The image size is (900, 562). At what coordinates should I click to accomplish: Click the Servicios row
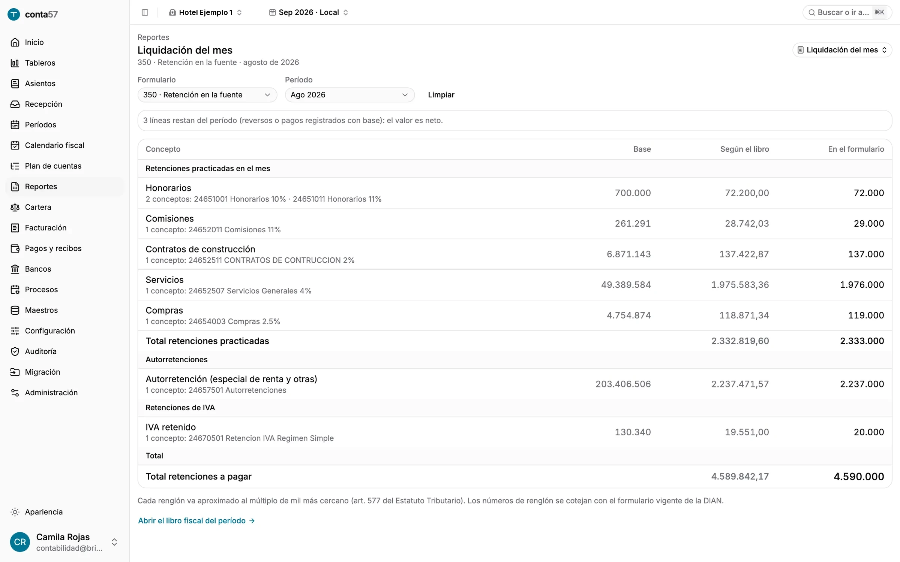[514, 285]
